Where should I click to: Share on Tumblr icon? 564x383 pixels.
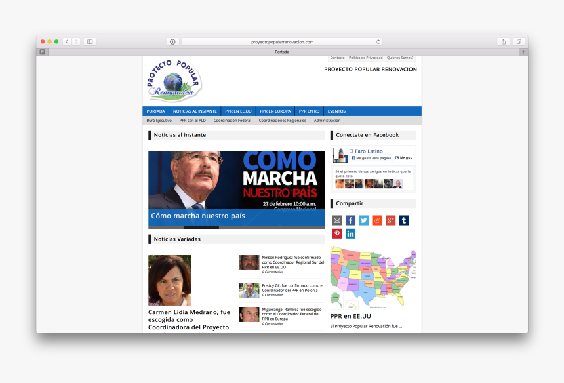tap(403, 220)
